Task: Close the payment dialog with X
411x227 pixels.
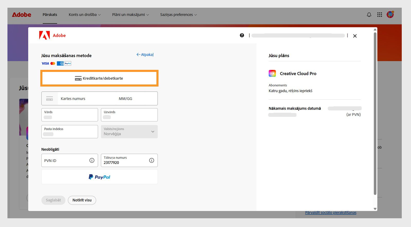Action: (x=355, y=36)
